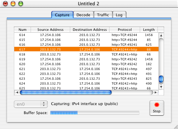Select packet row 625

point(86,88)
